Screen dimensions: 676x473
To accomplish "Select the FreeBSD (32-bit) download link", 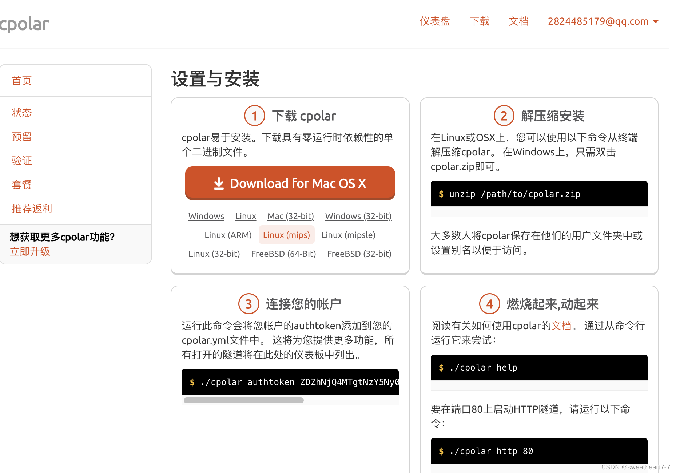I will point(359,254).
